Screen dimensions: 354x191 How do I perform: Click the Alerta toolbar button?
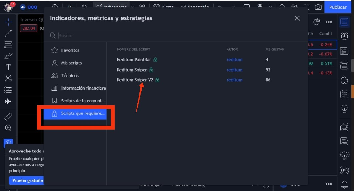[164, 7]
